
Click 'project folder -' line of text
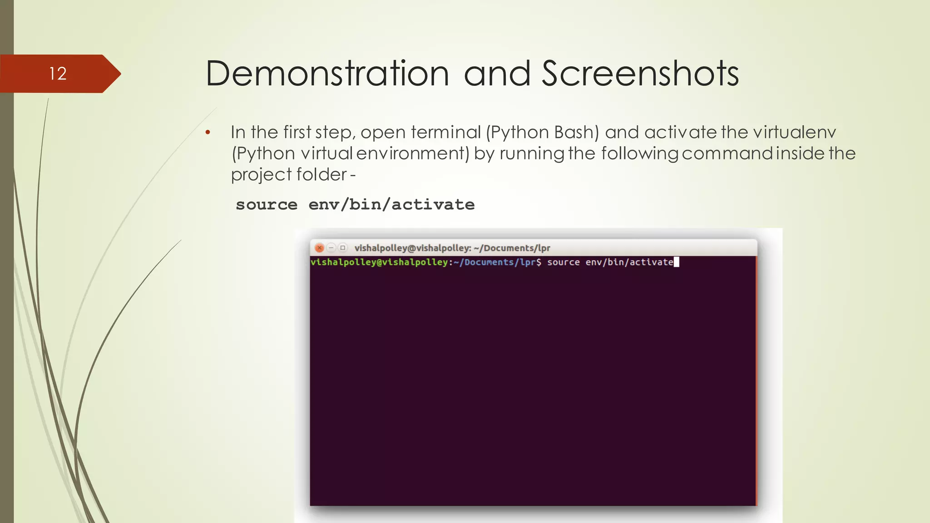(x=293, y=175)
